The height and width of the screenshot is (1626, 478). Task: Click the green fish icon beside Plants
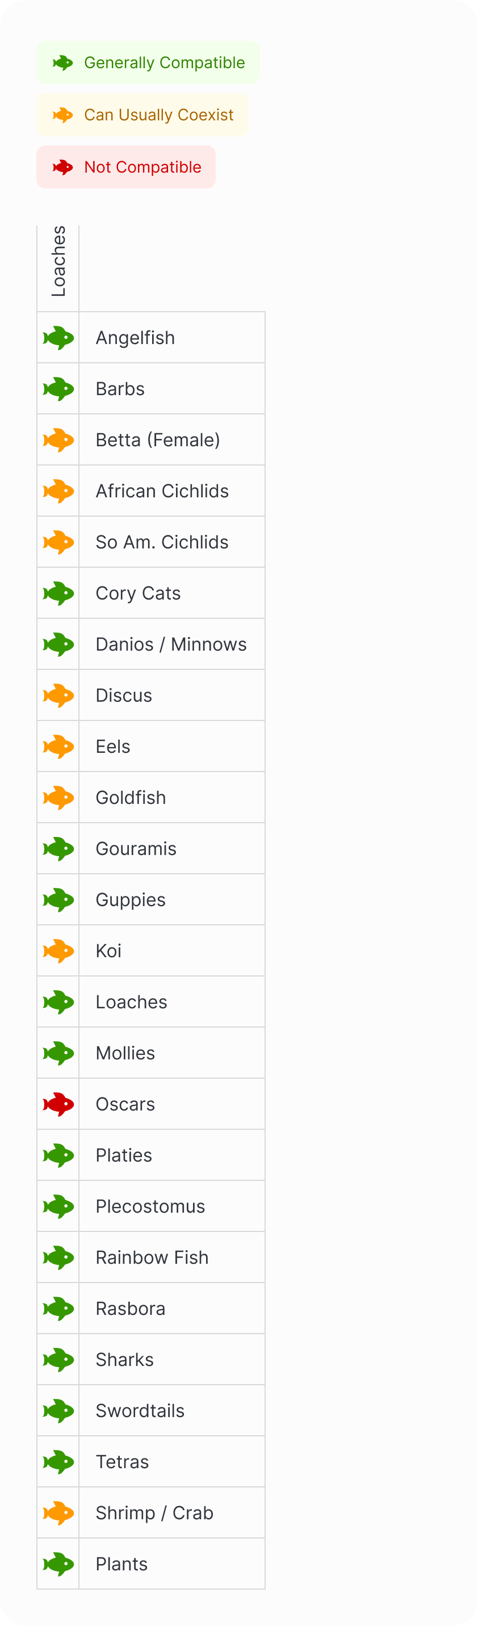coord(58,1564)
